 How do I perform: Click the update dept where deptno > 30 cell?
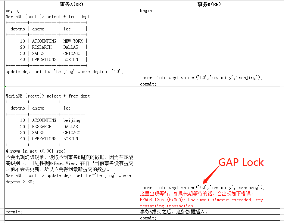72,178
